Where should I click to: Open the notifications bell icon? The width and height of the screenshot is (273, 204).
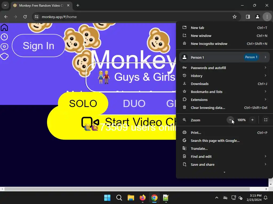click(266, 198)
